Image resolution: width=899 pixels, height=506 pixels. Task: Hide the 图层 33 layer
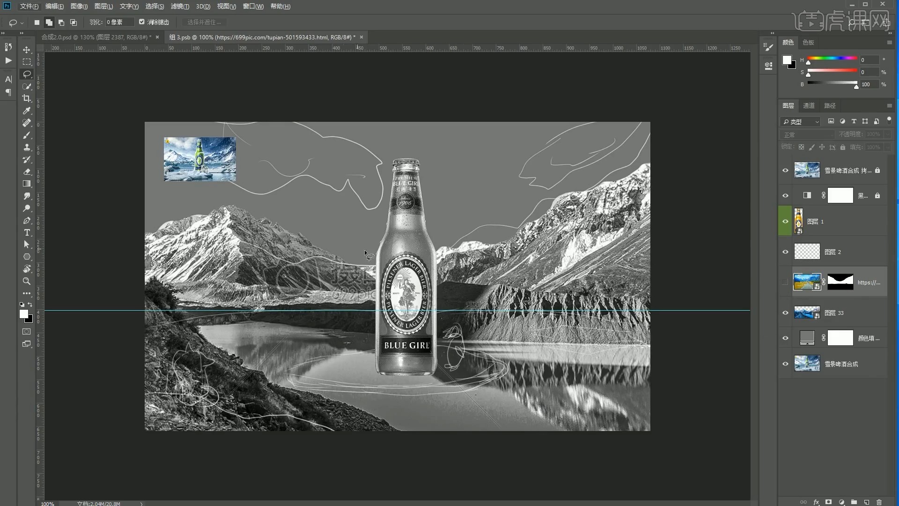point(785,313)
